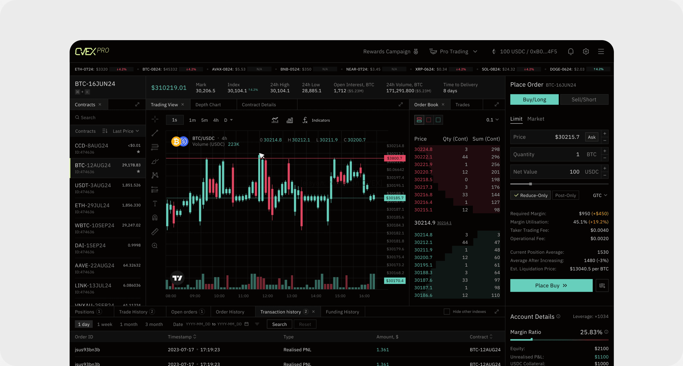
Task: Expand the Trading View panel
Action: point(401,104)
